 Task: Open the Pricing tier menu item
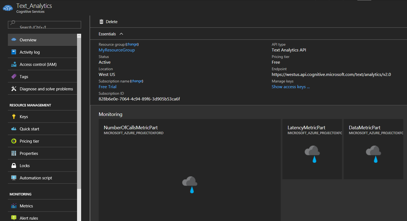pyautogui.click(x=42, y=141)
